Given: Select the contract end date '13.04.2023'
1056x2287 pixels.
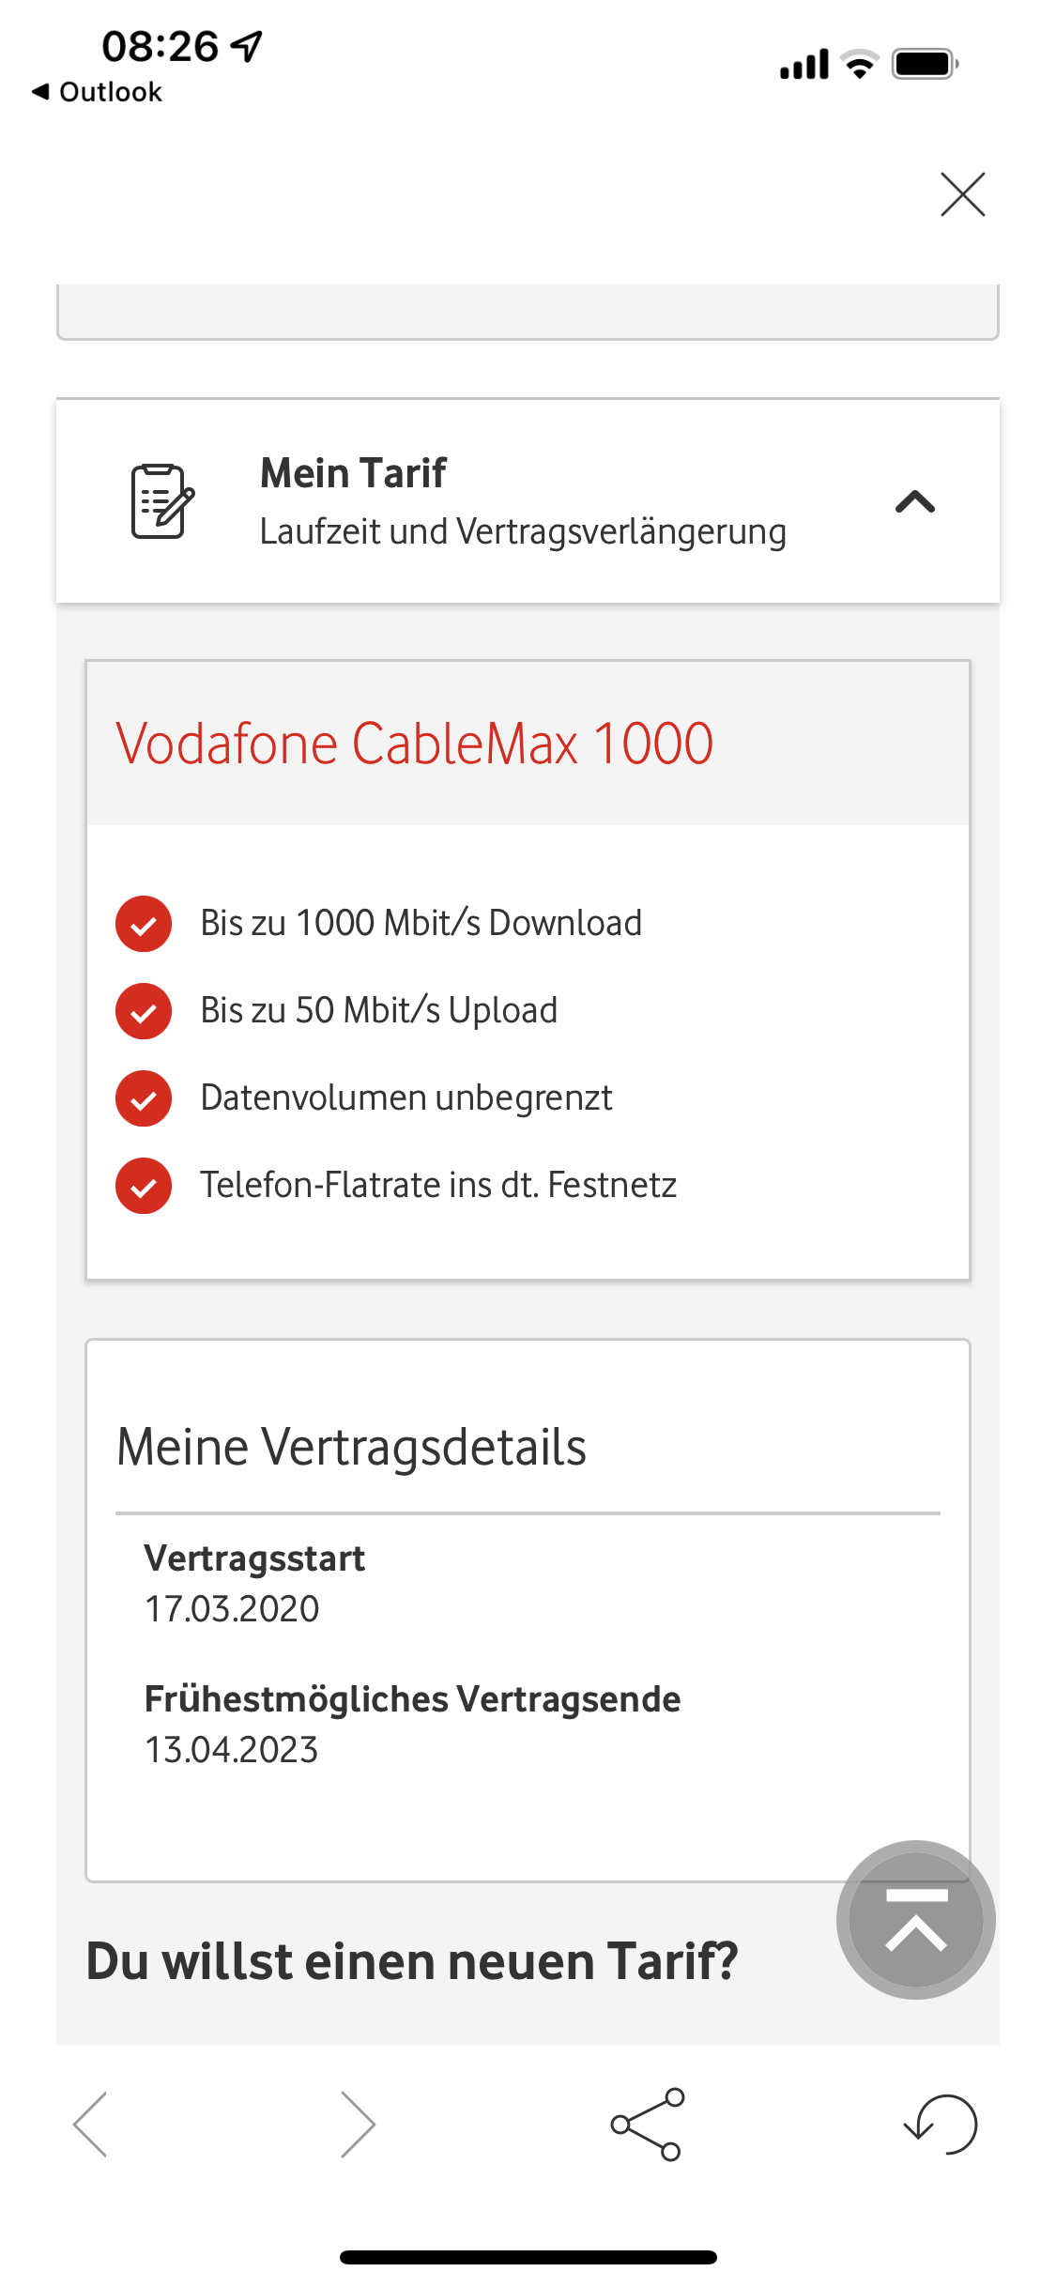Looking at the screenshot, I should pos(233,1749).
